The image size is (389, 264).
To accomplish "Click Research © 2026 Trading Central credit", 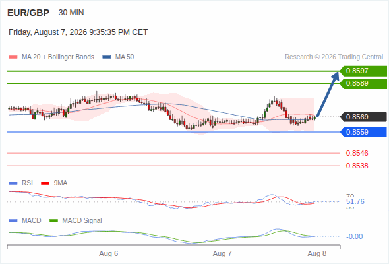I will click(x=334, y=57).
